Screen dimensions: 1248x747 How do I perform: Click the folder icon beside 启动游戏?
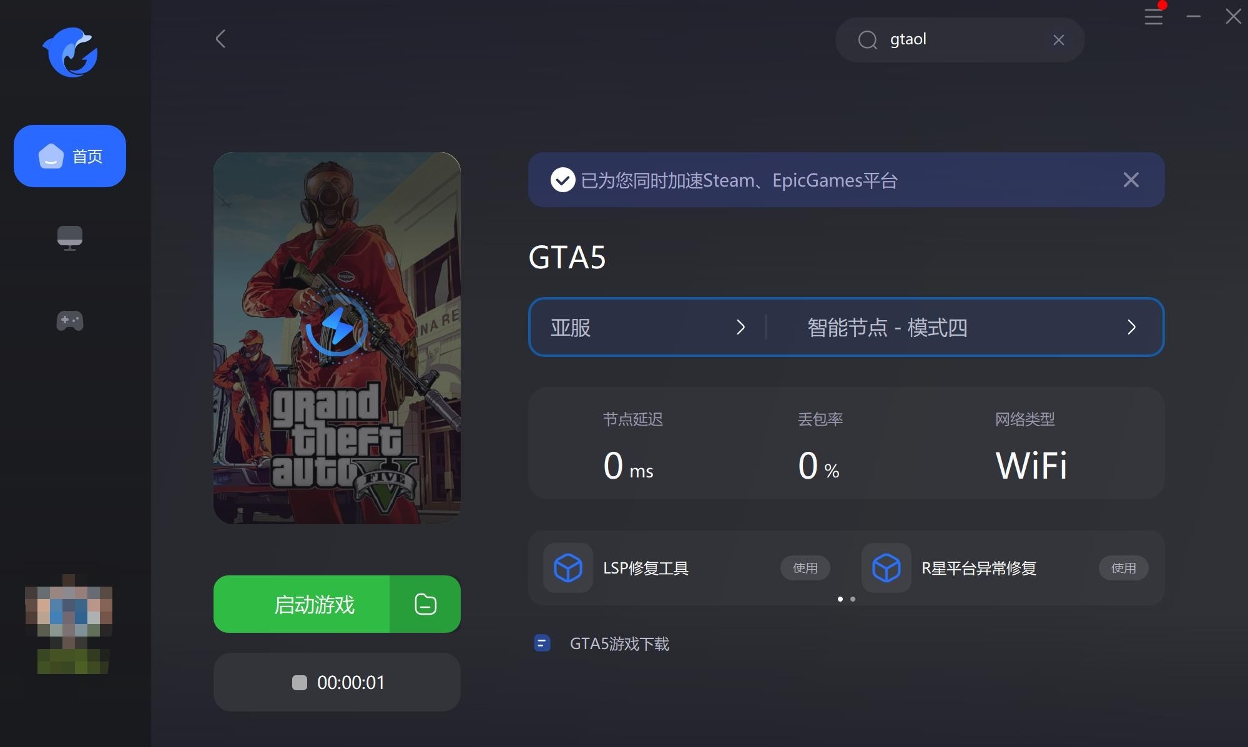coord(425,604)
